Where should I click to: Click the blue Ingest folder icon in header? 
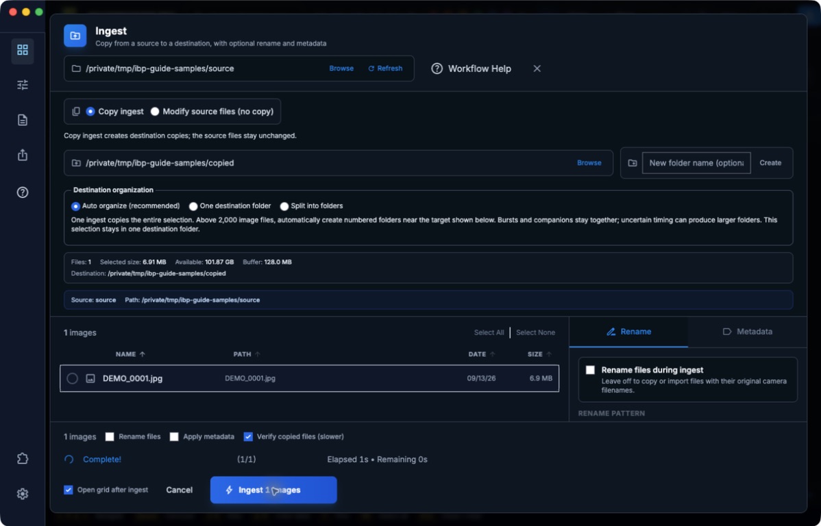(75, 36)
